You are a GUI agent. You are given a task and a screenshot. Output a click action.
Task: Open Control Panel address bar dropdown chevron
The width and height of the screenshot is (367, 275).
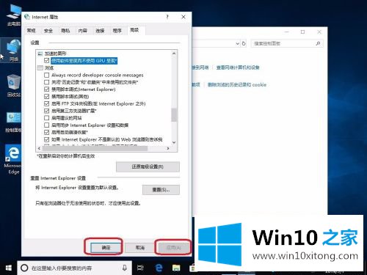[x=237, y=43]
